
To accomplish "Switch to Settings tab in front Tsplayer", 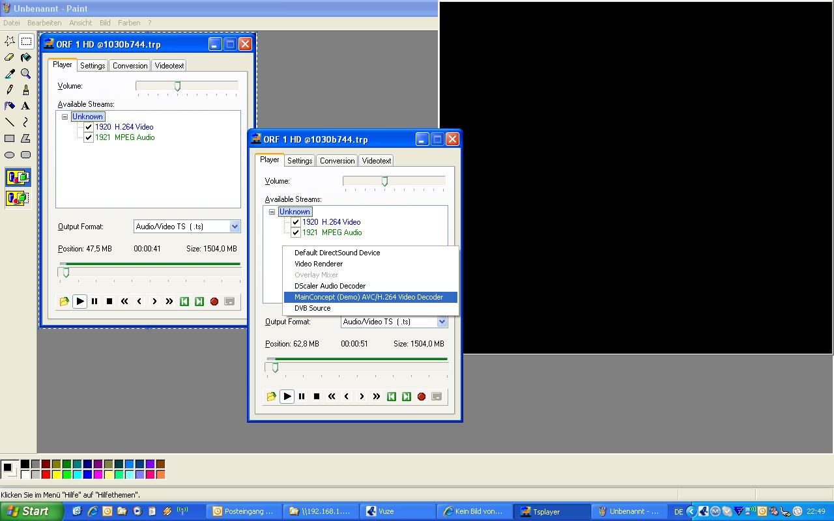I will 300,161.
